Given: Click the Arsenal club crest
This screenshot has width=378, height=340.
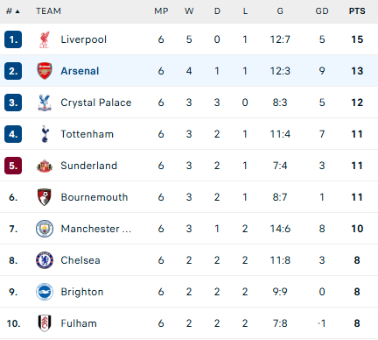Looking at the screenshot, I should [45, 71].
